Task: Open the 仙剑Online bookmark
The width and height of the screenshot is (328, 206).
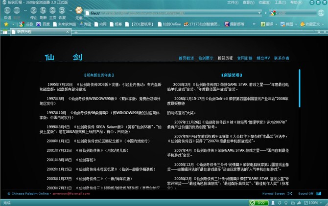Action: pyautogui.click(x=169, y=24)
